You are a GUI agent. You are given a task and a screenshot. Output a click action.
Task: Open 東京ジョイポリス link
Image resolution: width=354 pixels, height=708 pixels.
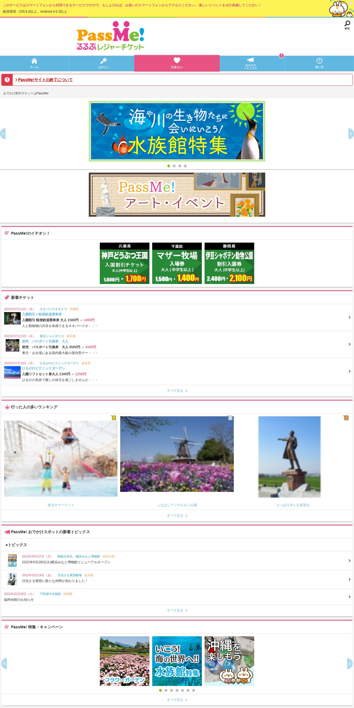click(x=52, y=336)
